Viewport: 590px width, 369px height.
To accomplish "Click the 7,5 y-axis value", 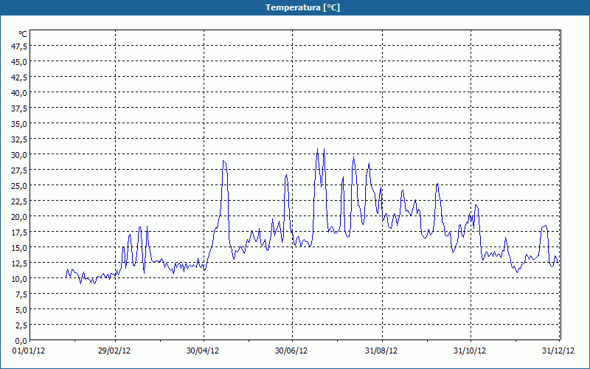I will click(21, 294).
